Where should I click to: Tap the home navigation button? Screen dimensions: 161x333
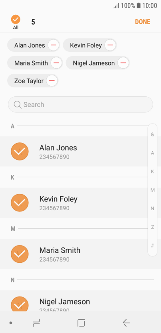pyautogui.click(x=81, y=323)
